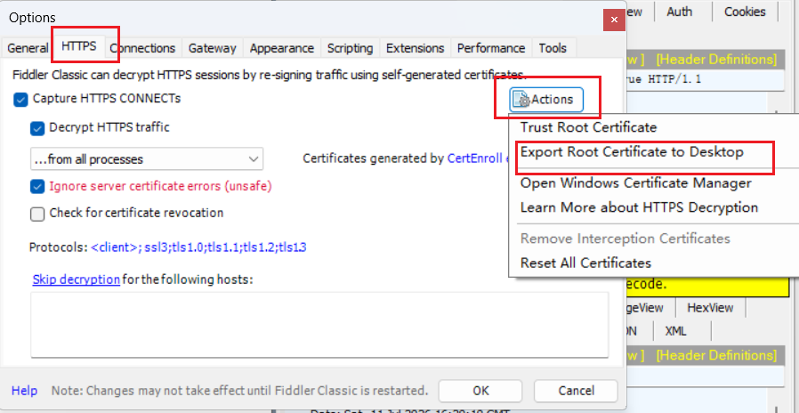The height and width of the screenshot is (413, 799).
Task: Open the Extensions tab
Action: (x=415, y=48)
